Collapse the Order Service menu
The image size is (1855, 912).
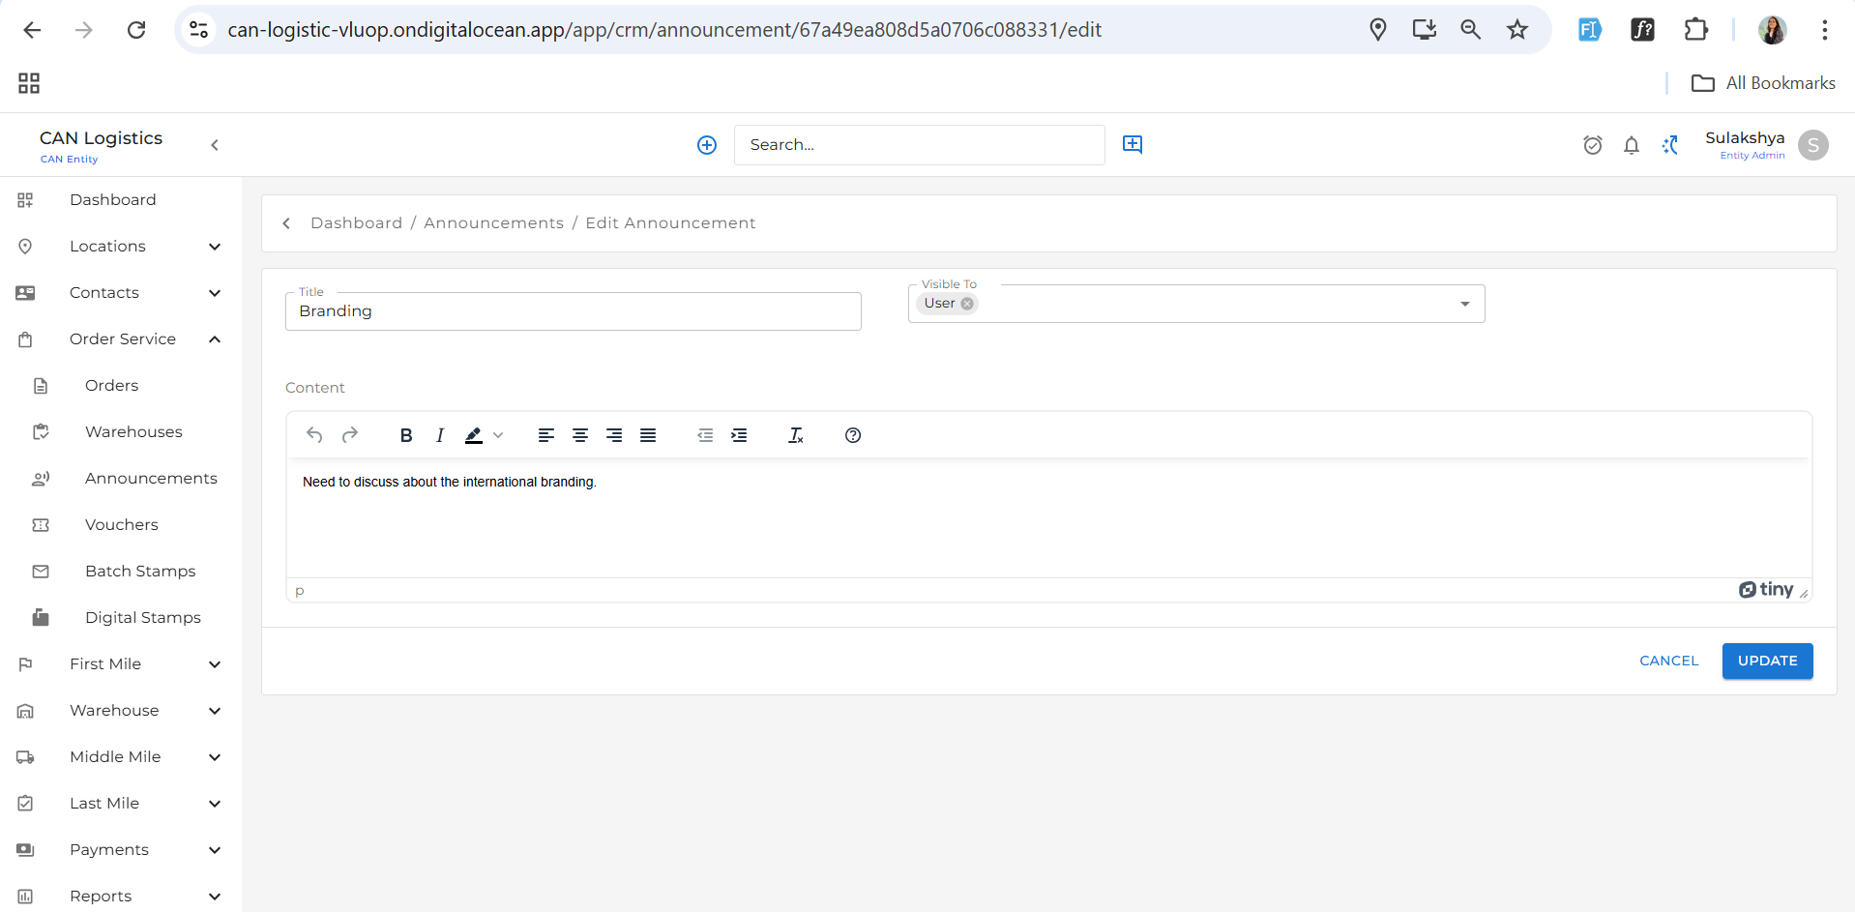tap(121, 339)
